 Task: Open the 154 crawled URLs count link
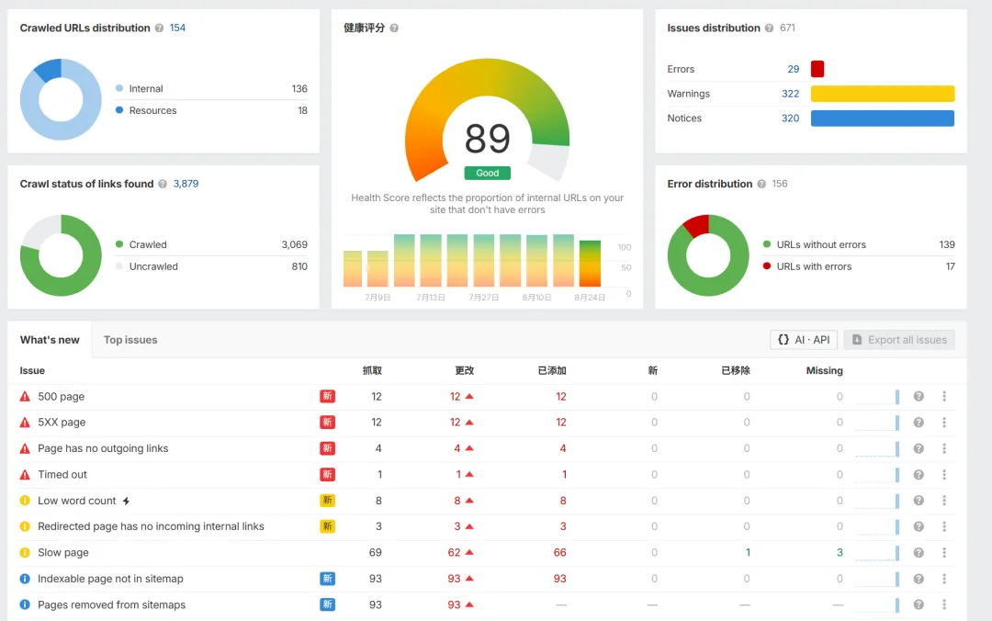coord(177,28)
